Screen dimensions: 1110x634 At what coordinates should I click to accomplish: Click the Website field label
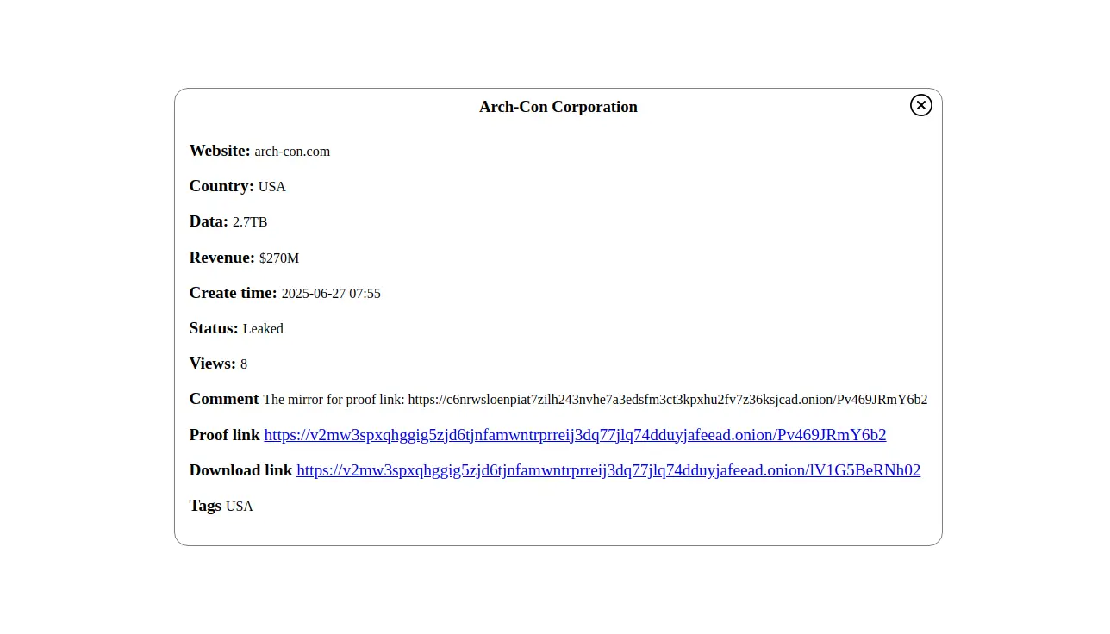[220, 151]
